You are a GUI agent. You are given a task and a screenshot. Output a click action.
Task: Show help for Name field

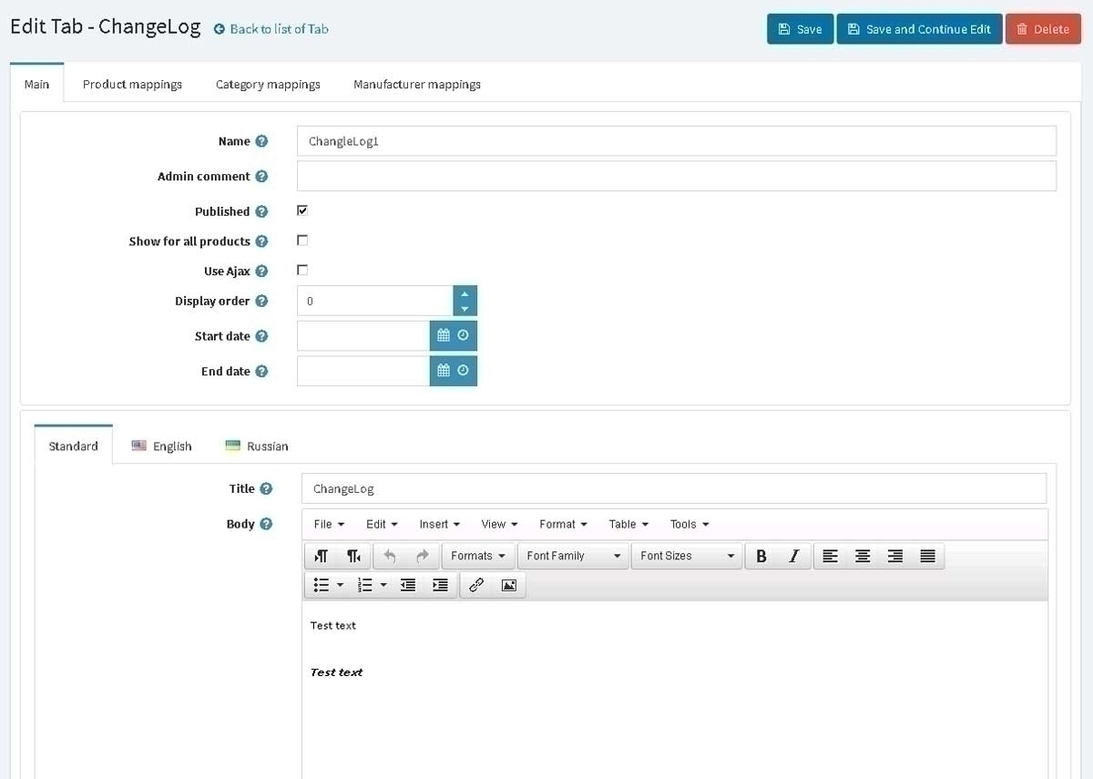[261, 141]
